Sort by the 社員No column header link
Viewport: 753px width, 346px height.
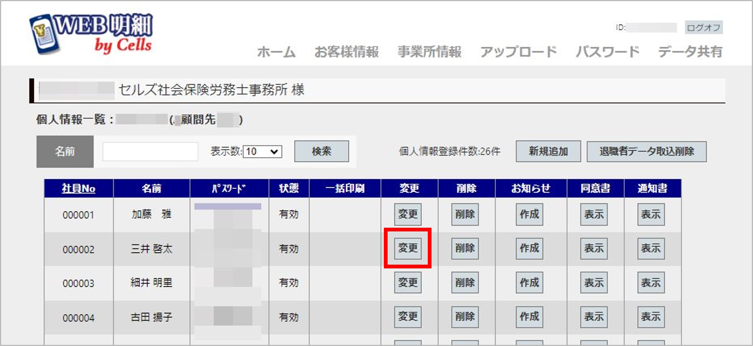[78, 188]
